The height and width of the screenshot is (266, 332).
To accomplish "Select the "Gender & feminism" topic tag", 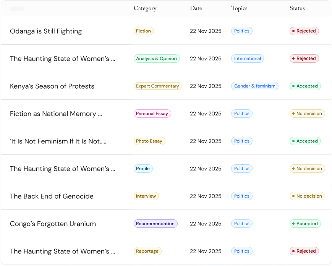I will pos(254,86).
